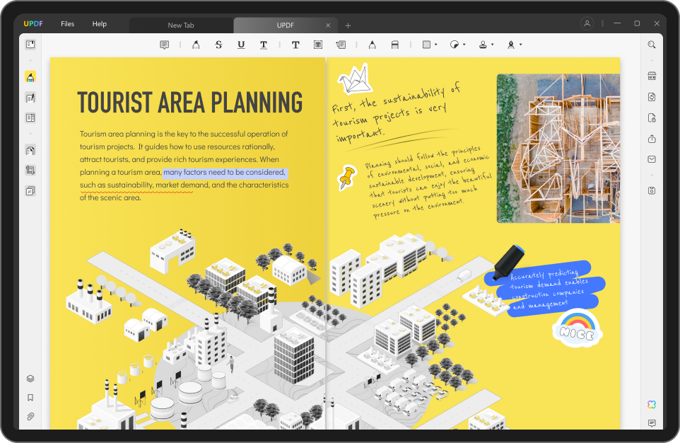Viewport: 680px width, 443px height.
Task: Select the pencil drawing tool
Action: 372,45
